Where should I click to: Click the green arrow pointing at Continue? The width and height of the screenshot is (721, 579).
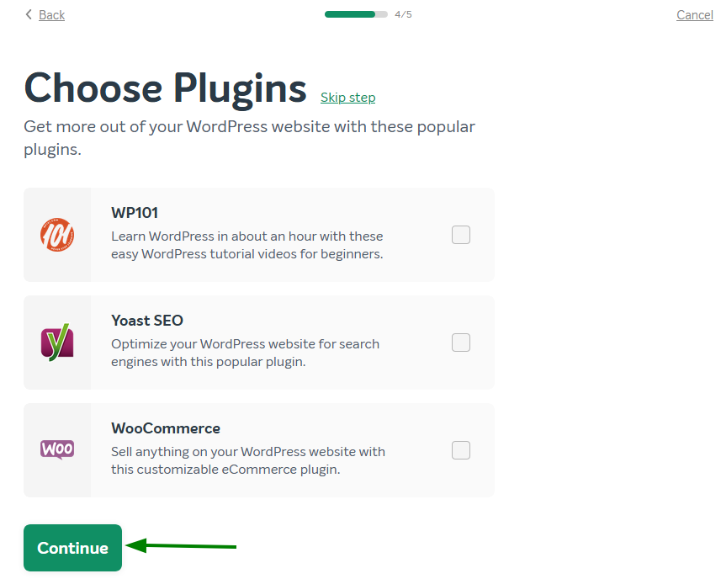tap(183, 546)
